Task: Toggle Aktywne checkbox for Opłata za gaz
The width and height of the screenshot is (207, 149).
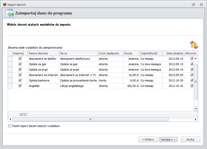Action: [192, 64]
